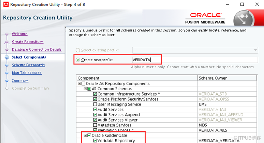Click the VERIDATA_OPSS schema owner cell
264x143 pixels.
[227, 99]
